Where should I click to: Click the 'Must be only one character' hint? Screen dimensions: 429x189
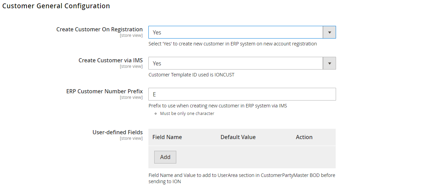click(187, 114)
